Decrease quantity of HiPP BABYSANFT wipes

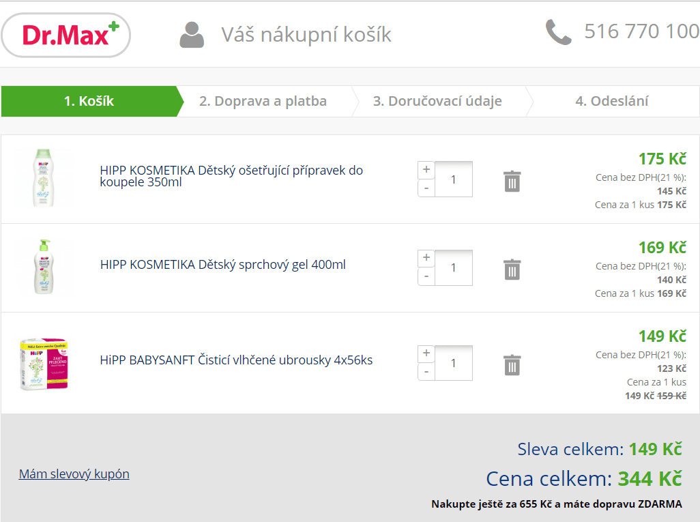point(426,372)
